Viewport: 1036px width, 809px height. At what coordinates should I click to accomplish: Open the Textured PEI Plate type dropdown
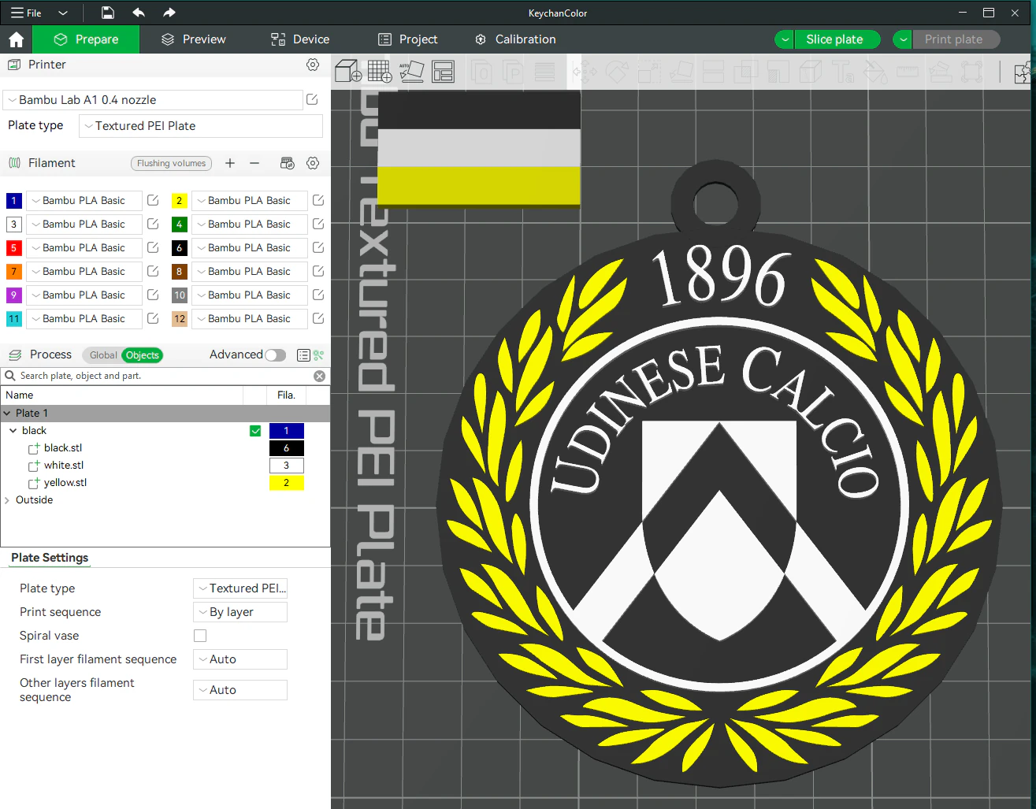point(201,126)
